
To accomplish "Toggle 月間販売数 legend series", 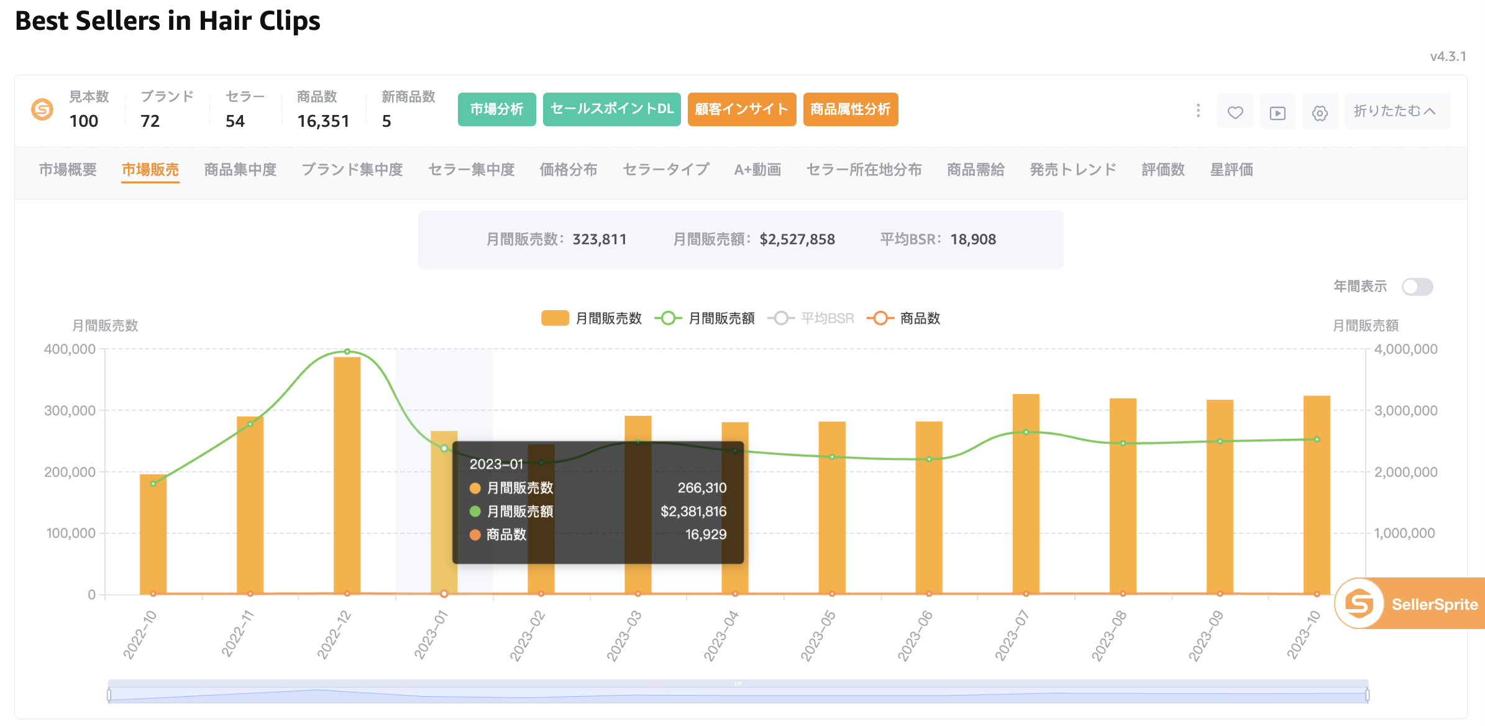I will (x=592, y=318).
